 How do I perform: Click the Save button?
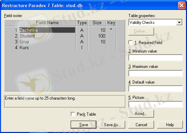click(83, 124)
